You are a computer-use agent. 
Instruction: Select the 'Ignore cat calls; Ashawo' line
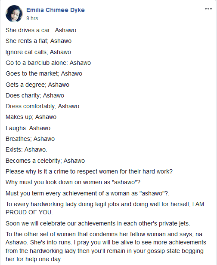click(x=38, y=52)
